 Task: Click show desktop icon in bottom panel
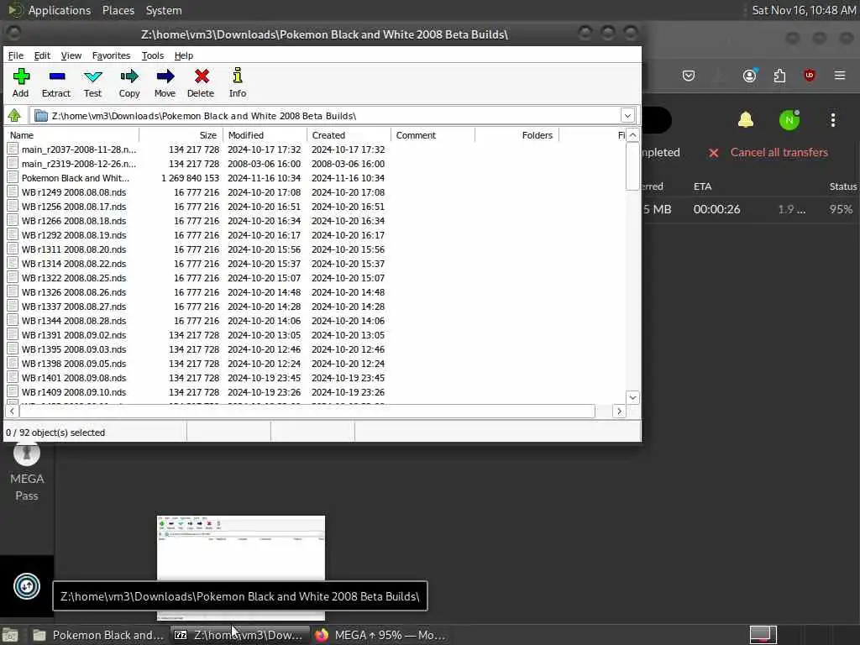10,635
